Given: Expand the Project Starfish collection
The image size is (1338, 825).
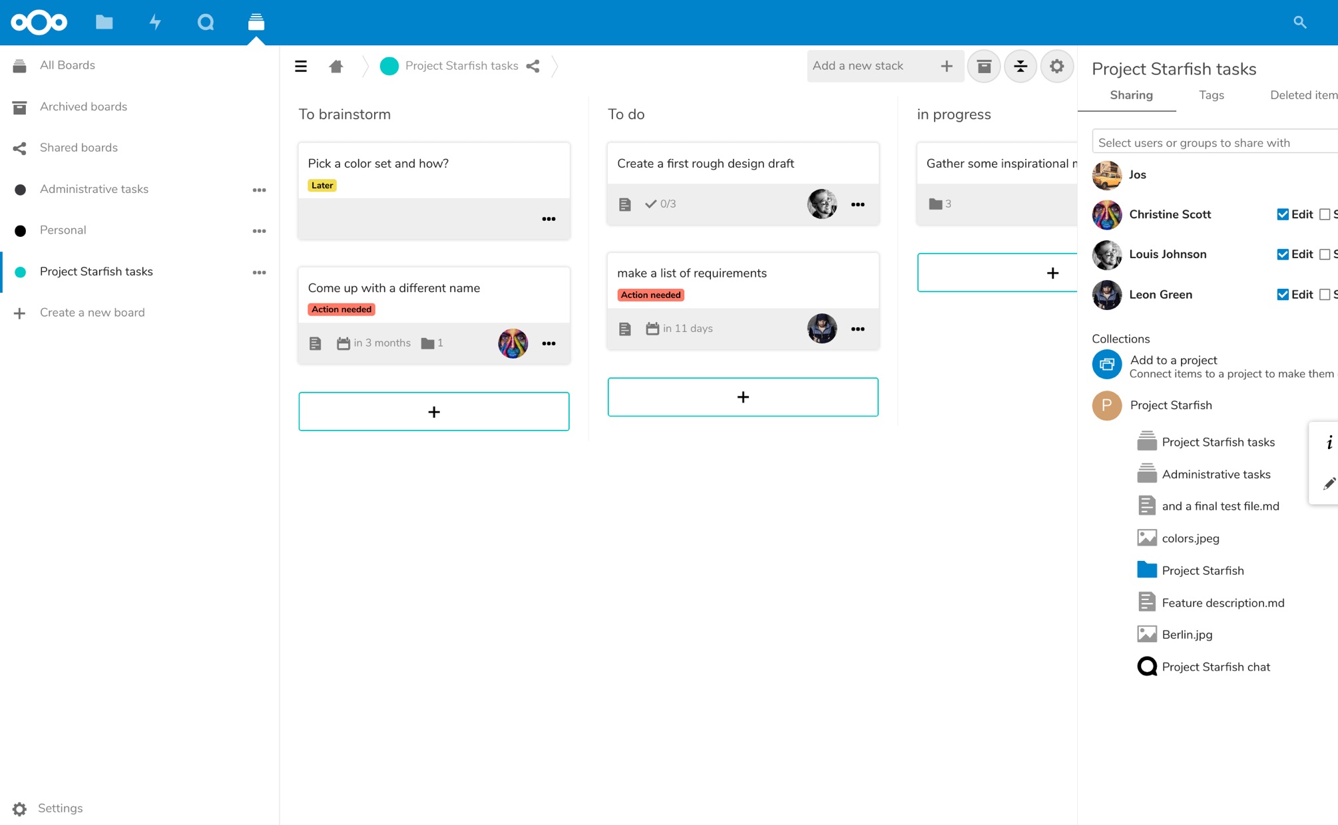Looking at the screenshot, I should click(1171, 405).
